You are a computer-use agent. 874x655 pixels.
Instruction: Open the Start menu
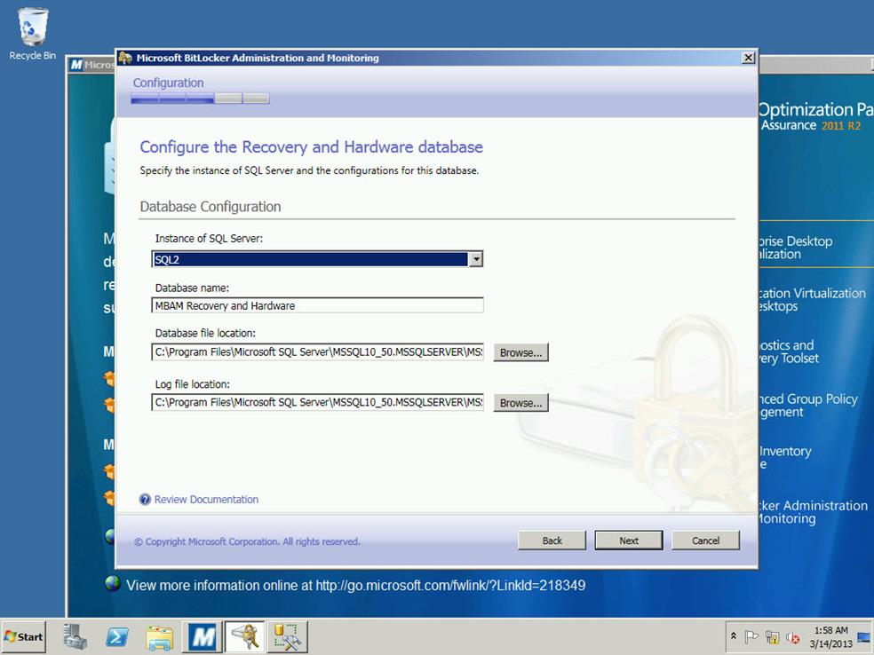point(23,636)
